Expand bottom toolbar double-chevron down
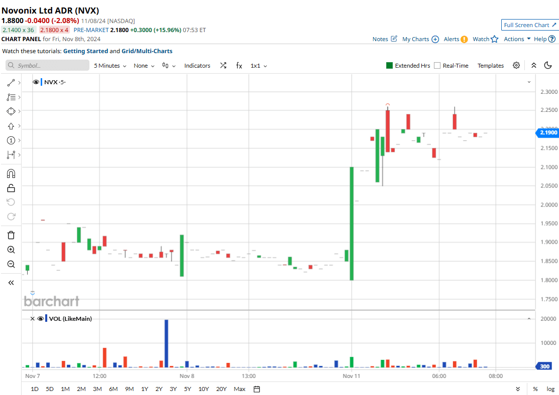This screenshot has height=395, width=559. (x=518, y=389)
